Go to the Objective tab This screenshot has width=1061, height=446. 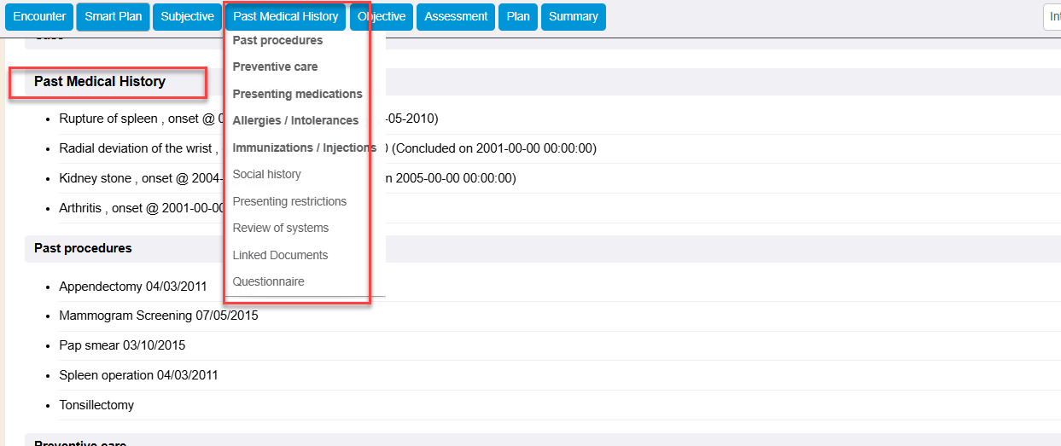(x=382, y=17)
